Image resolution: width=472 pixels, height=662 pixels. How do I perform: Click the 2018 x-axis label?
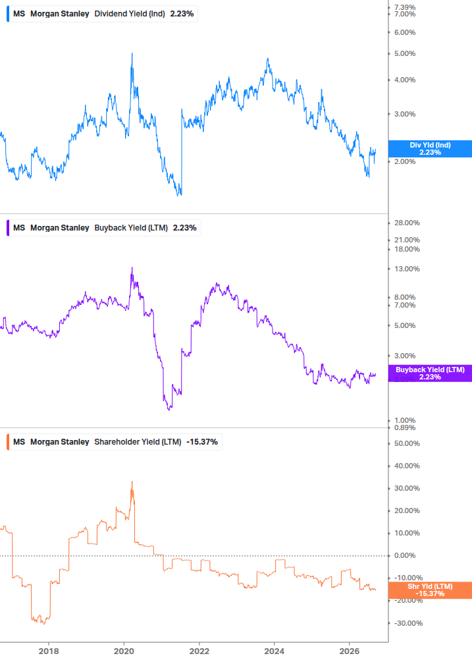(49, 651)
